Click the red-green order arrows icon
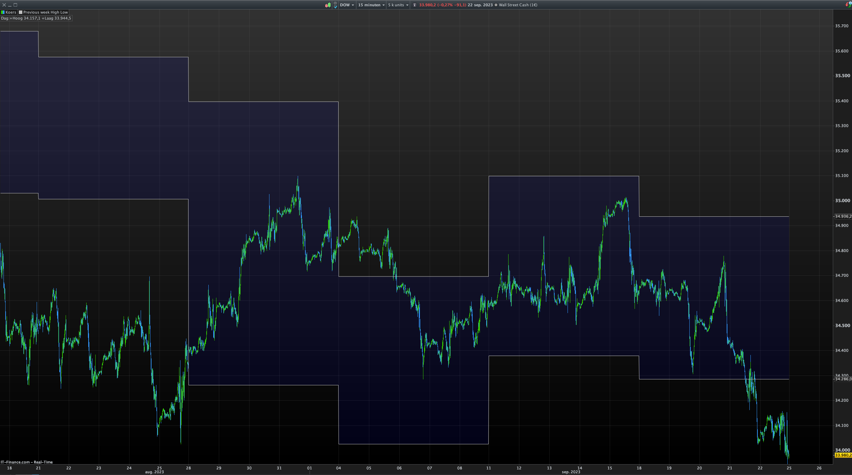Image resolution: width=852 pixels, height=475 pixels. pos(849,5)
